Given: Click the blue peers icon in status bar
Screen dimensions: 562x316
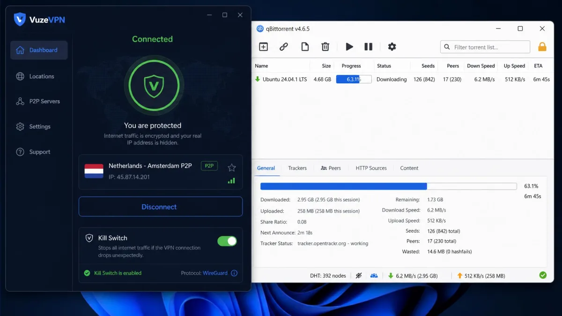Looking at the screenshot, I should pyautogui.click(x=374, y=276).
